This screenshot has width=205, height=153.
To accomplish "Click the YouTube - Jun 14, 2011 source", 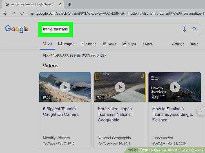I will click(114, 143).
